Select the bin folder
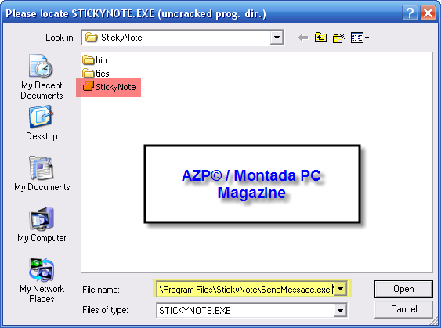Viewport: 441px width, 328px height. click(95, 60)
